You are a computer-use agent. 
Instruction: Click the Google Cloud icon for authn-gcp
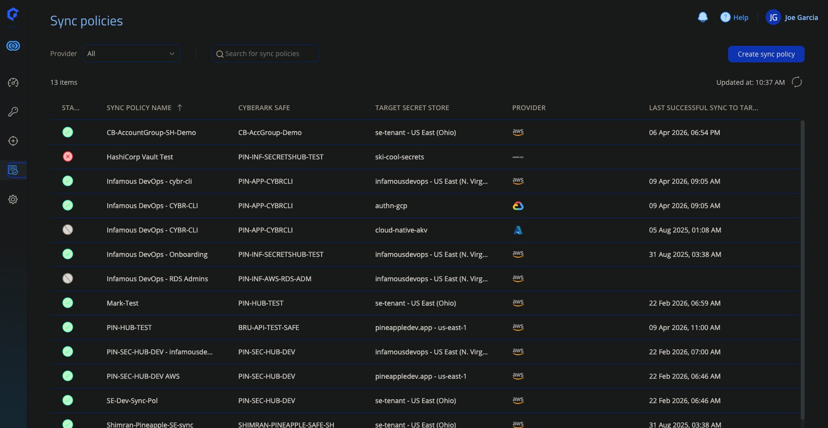coord(518,206)
